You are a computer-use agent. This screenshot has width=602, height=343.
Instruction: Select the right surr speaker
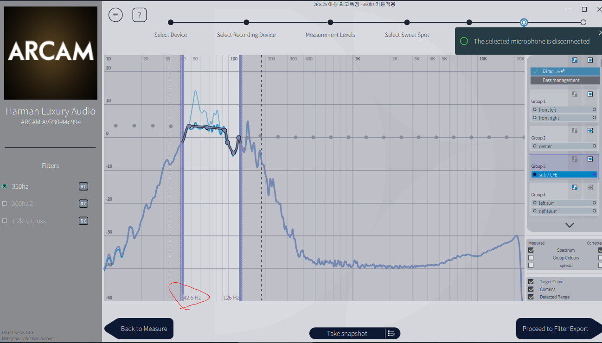564,211
